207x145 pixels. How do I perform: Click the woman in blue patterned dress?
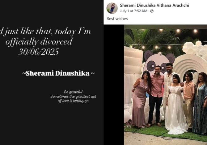pos(200,103)
